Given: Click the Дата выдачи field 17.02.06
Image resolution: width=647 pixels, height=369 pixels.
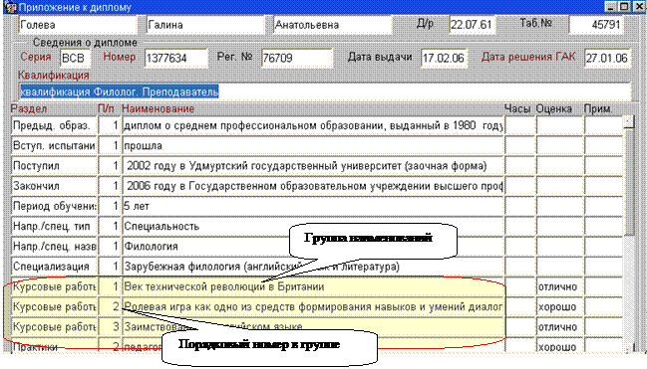Looking at the screenshot, I should 444,58.
